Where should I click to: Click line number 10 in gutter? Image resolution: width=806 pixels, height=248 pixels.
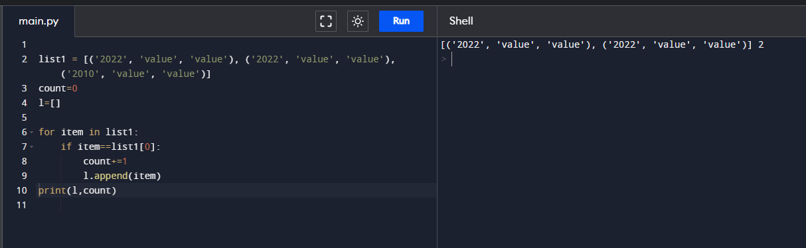pos(22,191)
